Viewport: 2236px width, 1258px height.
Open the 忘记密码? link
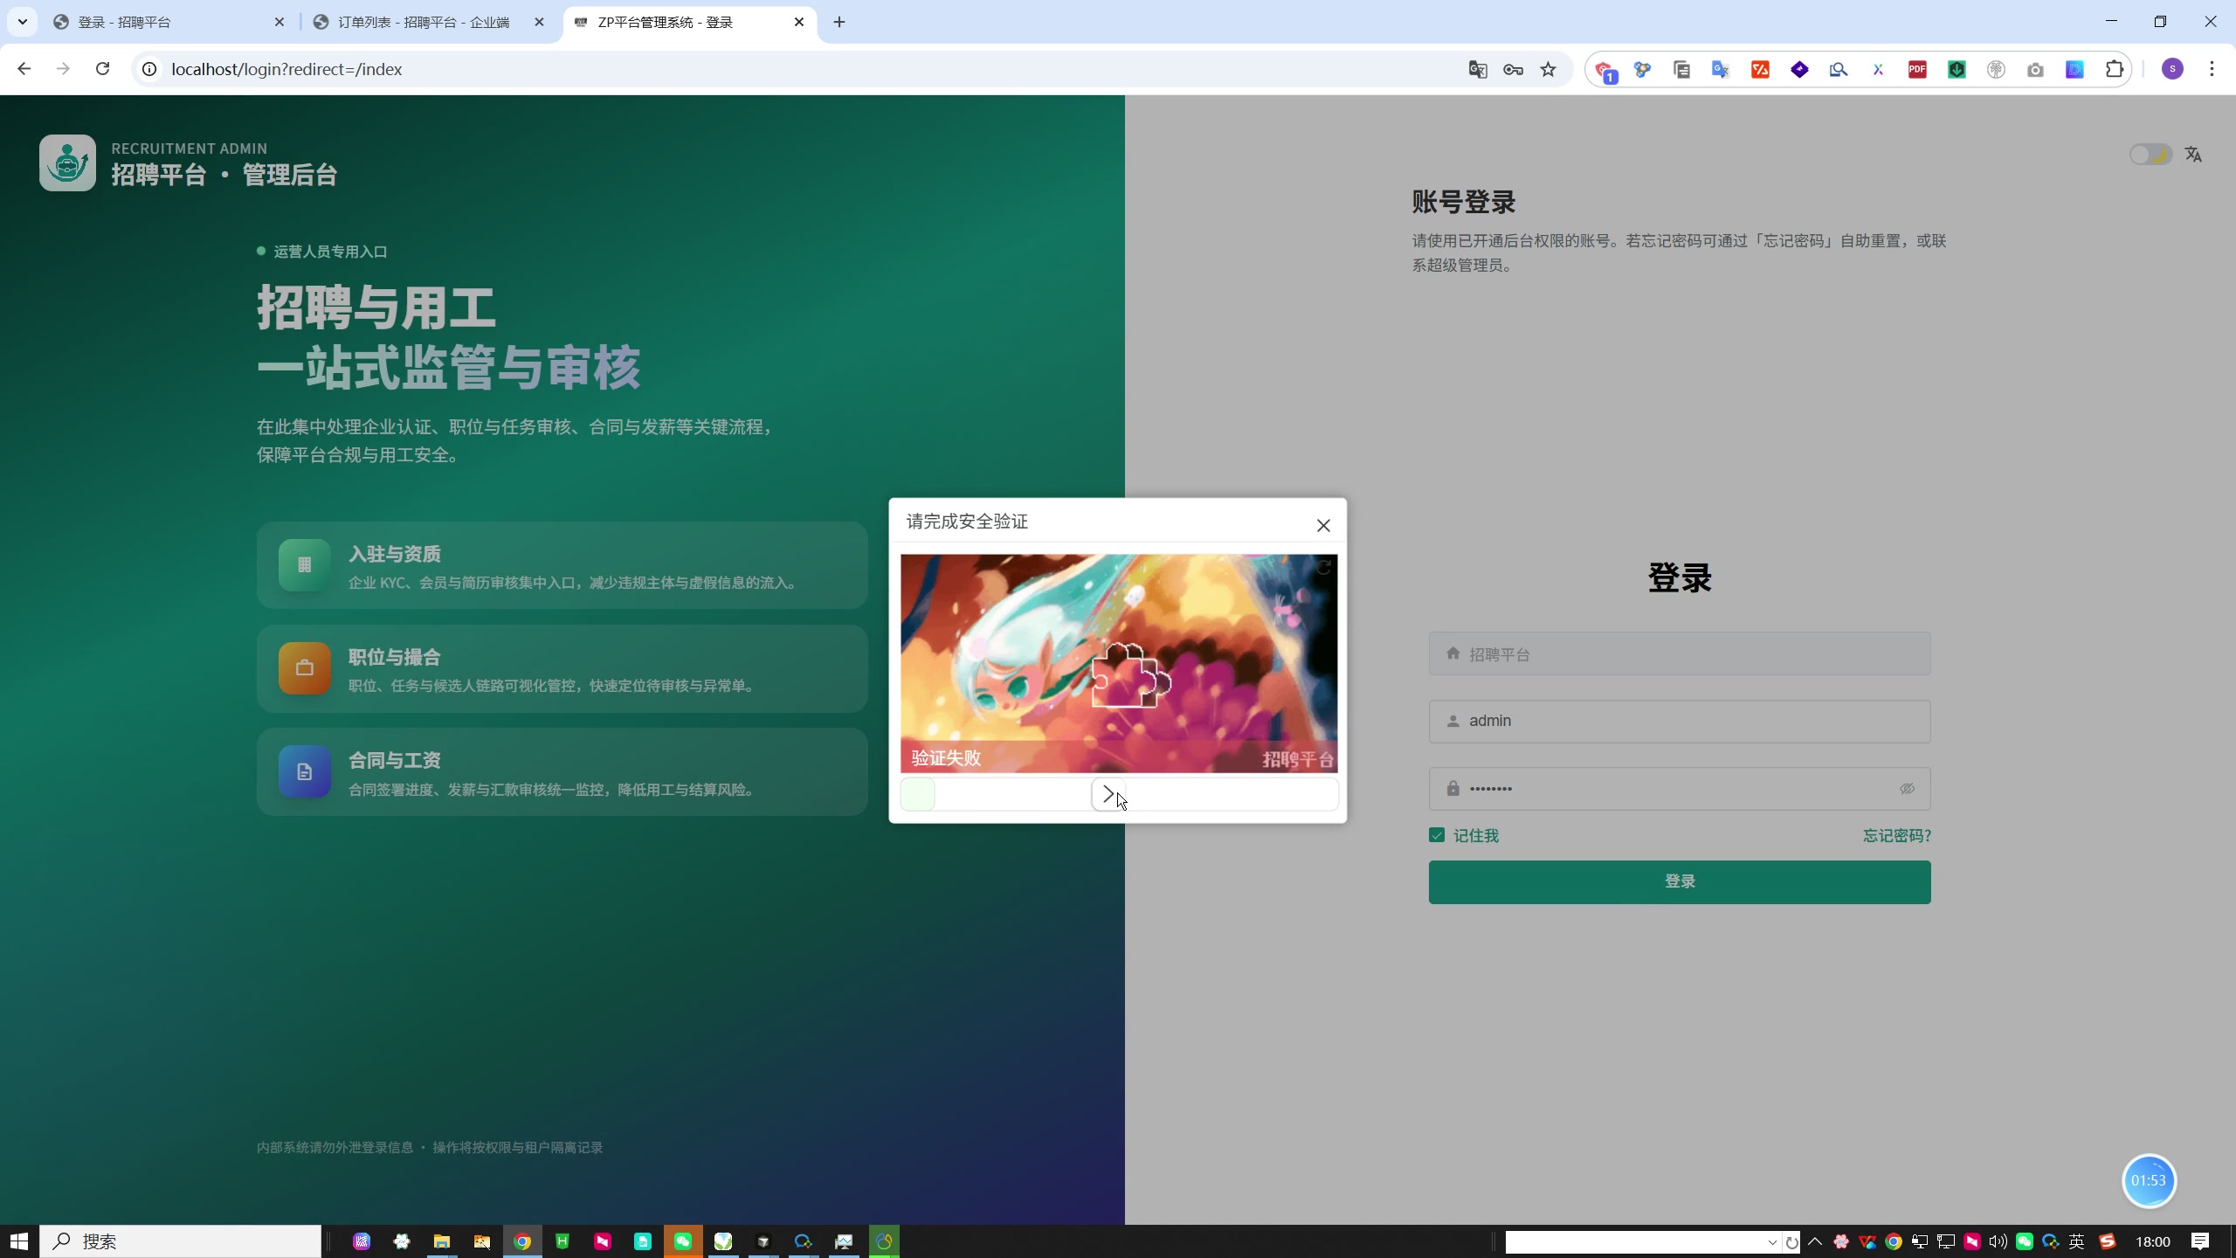click(1896, 836)
